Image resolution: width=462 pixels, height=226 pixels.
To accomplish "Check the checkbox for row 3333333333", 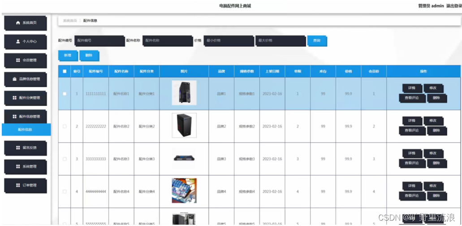I will pos(65,159).
